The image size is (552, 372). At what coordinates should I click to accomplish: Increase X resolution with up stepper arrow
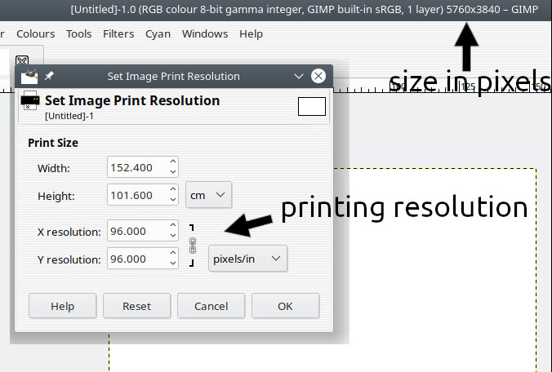click(173, 225)
